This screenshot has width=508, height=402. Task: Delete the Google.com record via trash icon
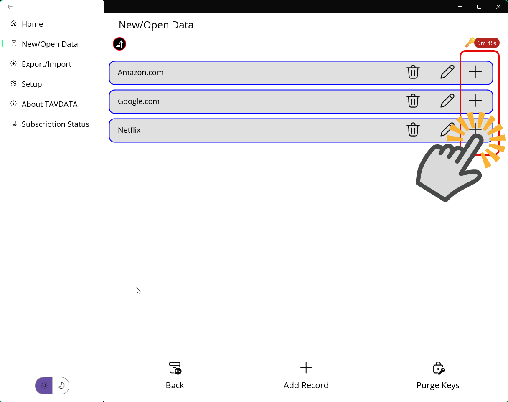413,101
